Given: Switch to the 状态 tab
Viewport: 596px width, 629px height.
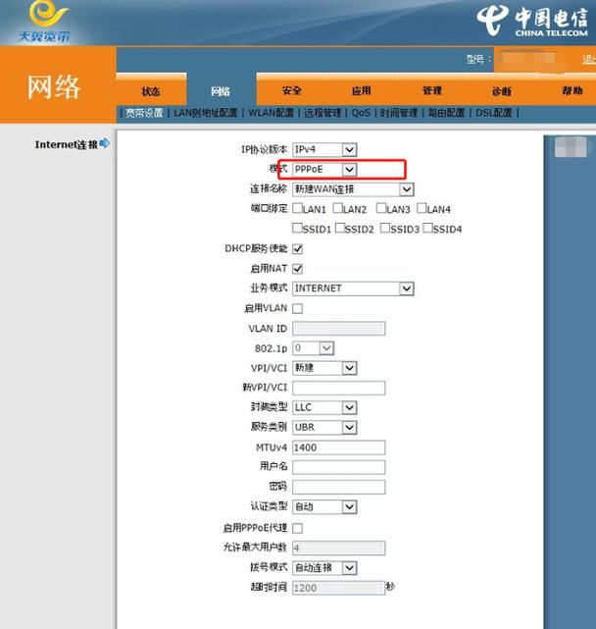Looking at the screenshot, I should point(151,91).
